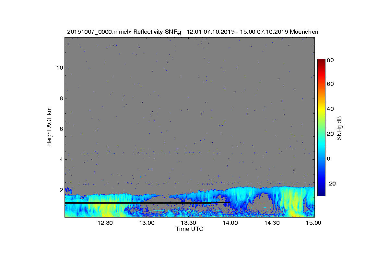Viewport: 389px width, 259px height.
Task: Click the 12:30 time tick label
Action: pos(105,223)
